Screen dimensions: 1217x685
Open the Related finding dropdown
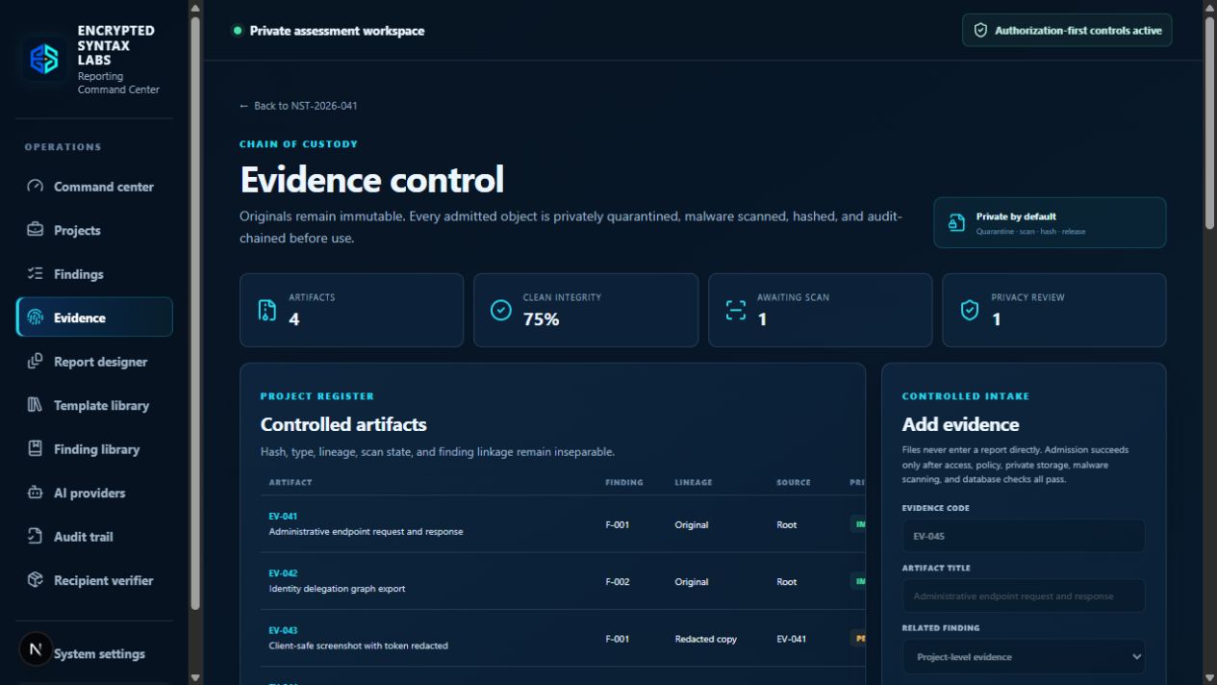1024,657
